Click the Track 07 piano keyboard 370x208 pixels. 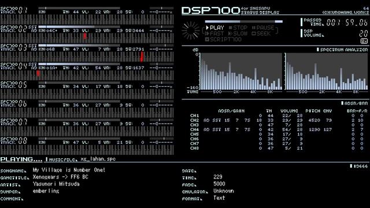87,131
